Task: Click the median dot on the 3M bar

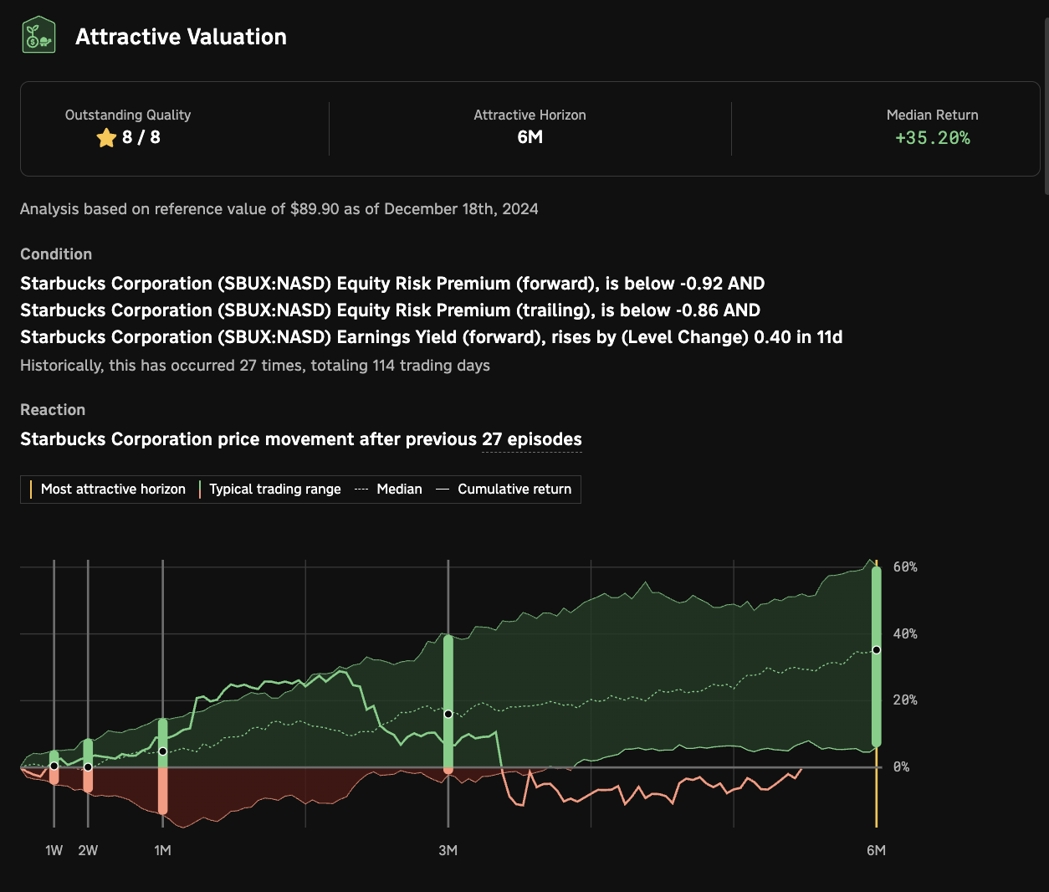Action: (x=448, y=714)
